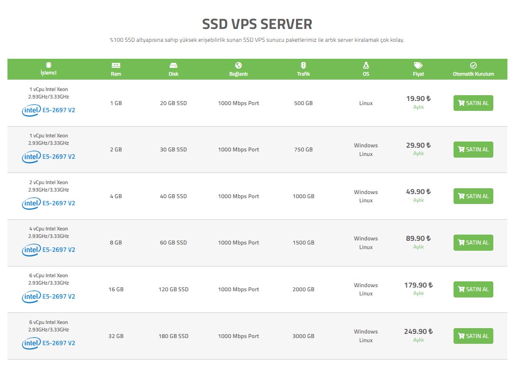Click the 2000 GB traffic value
The height and width of the screenshot is (367, 524).
pos(303,289)
